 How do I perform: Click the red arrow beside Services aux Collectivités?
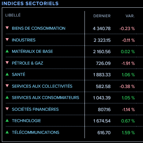click(7, 86)
